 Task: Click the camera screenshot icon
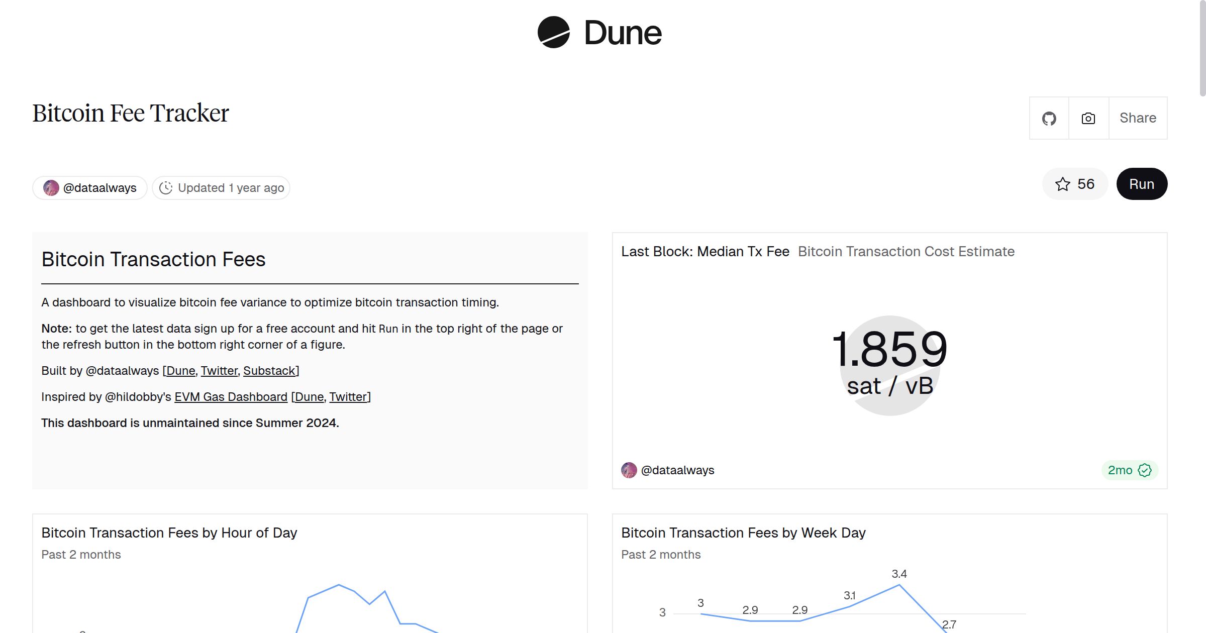pyautogui.click(x=1088, y=119)
